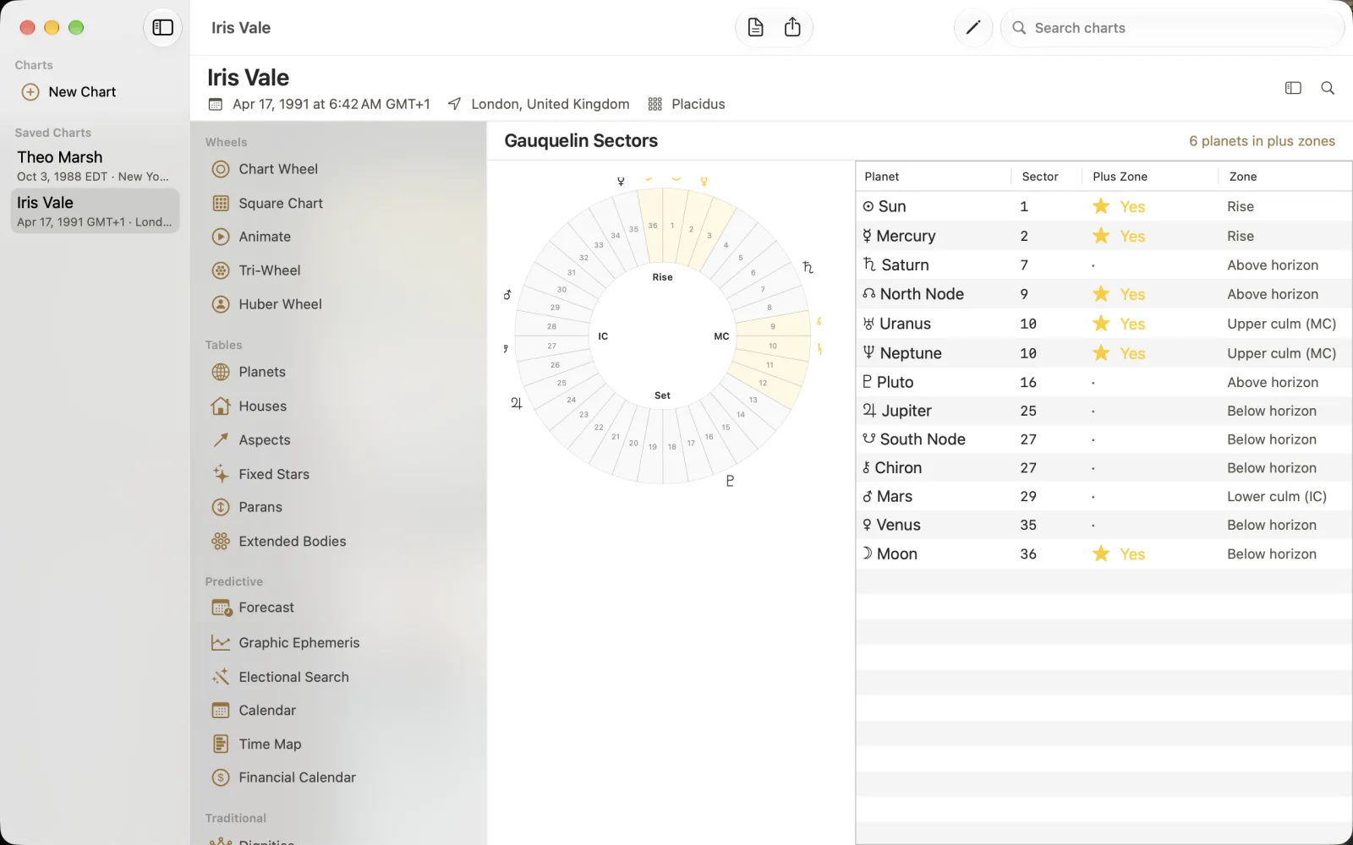The height and width of the screenshot is (845, 1353).
Task: Click the Saturn glyph on the sector wheel
Action: click(x=808, y=267)
